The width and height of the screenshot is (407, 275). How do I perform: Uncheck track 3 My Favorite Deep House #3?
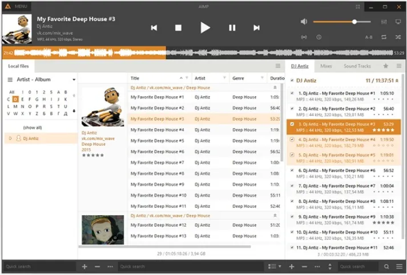pos(292,124)
